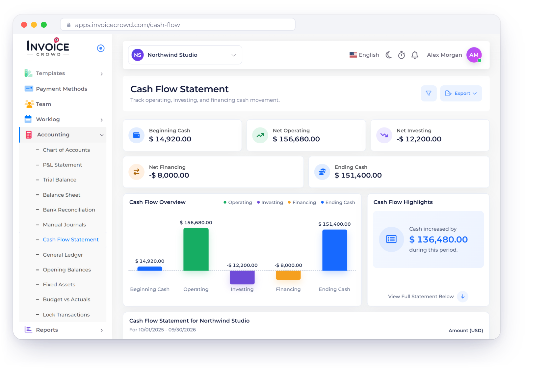Viewport: 553px width, 369px height.
Task: Click the Team people icon
Action: (29, 104)
